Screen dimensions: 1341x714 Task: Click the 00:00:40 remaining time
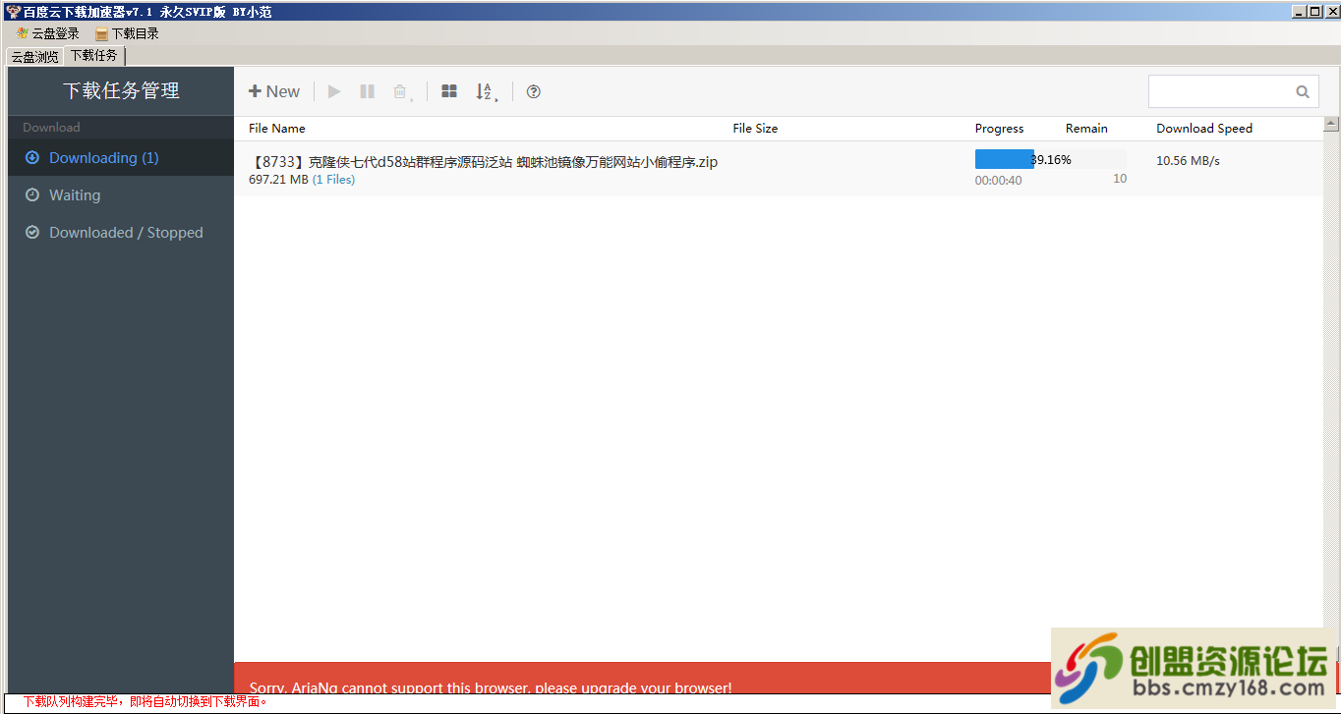[x=998, y=180]
